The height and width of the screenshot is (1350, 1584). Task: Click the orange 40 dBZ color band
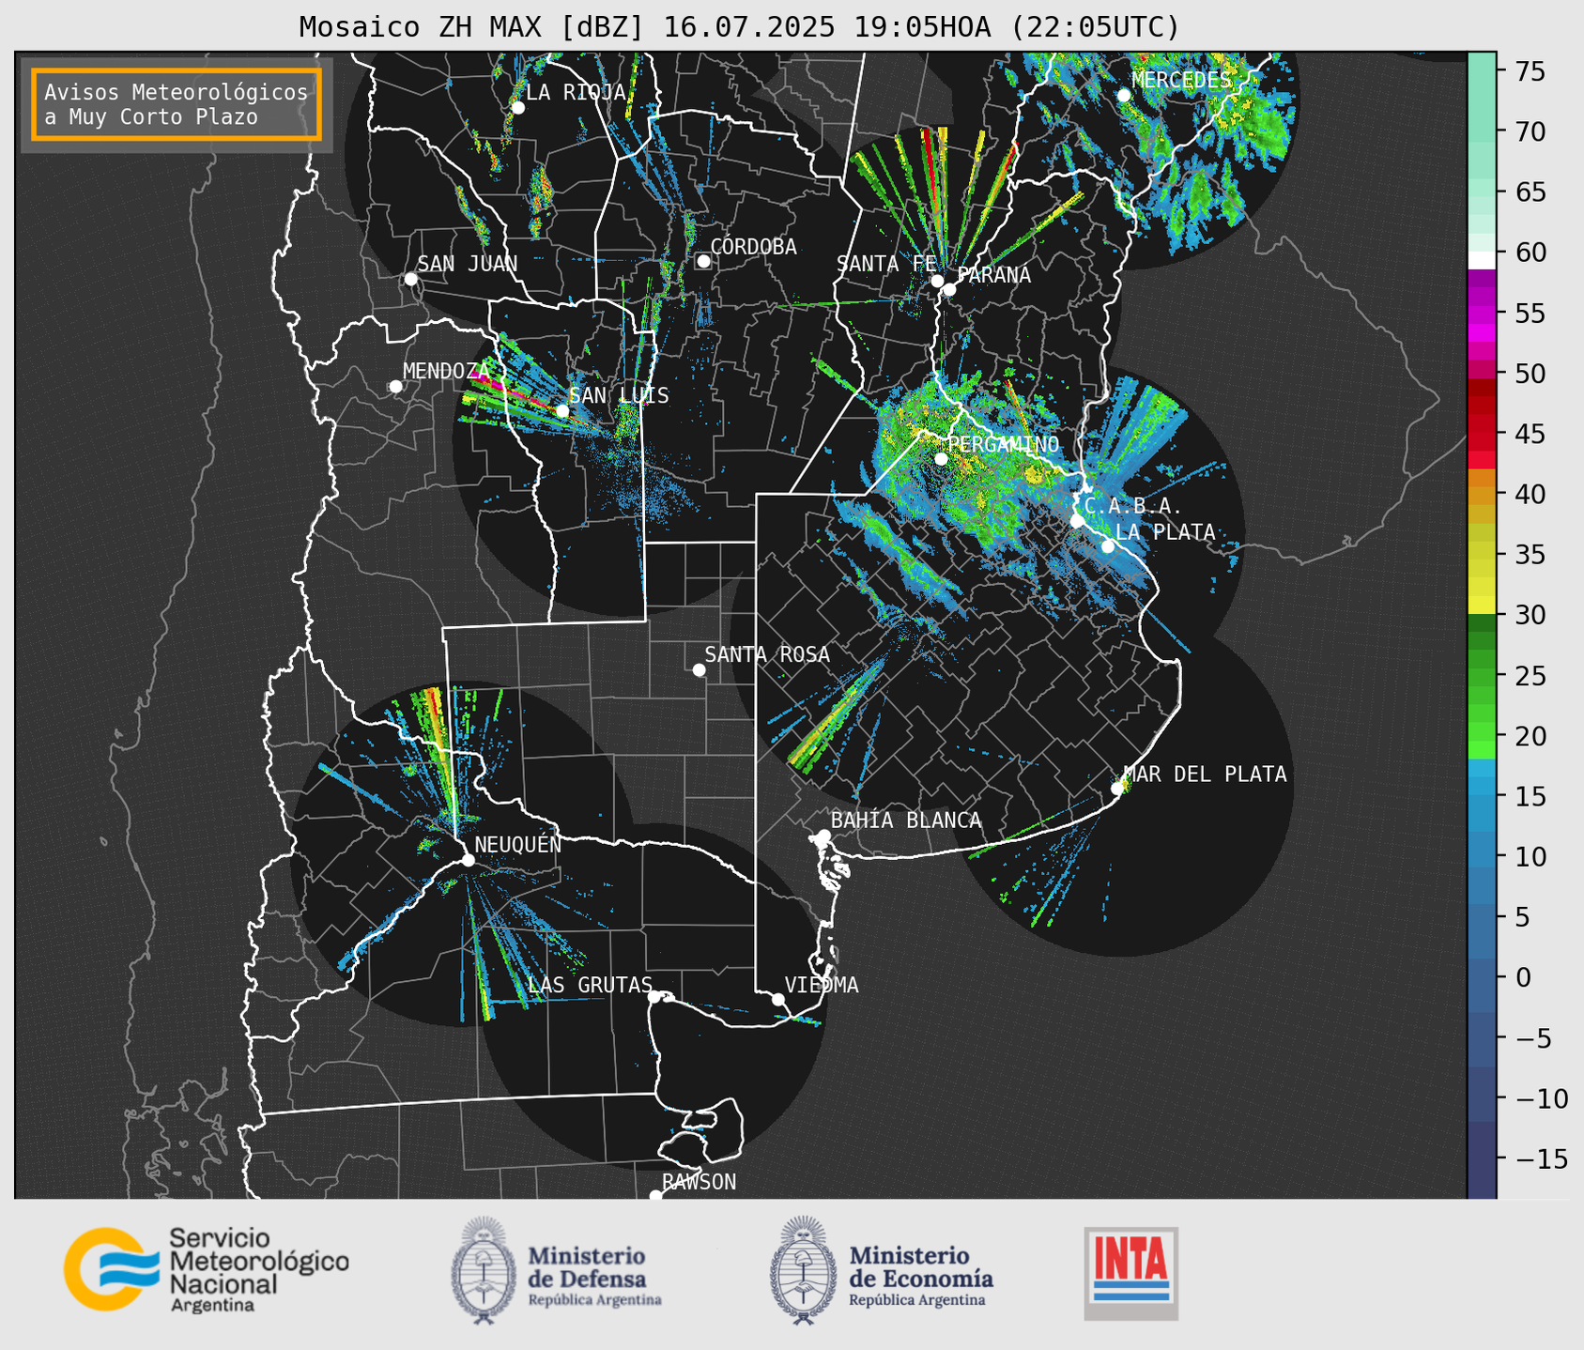coord(1482,495)
